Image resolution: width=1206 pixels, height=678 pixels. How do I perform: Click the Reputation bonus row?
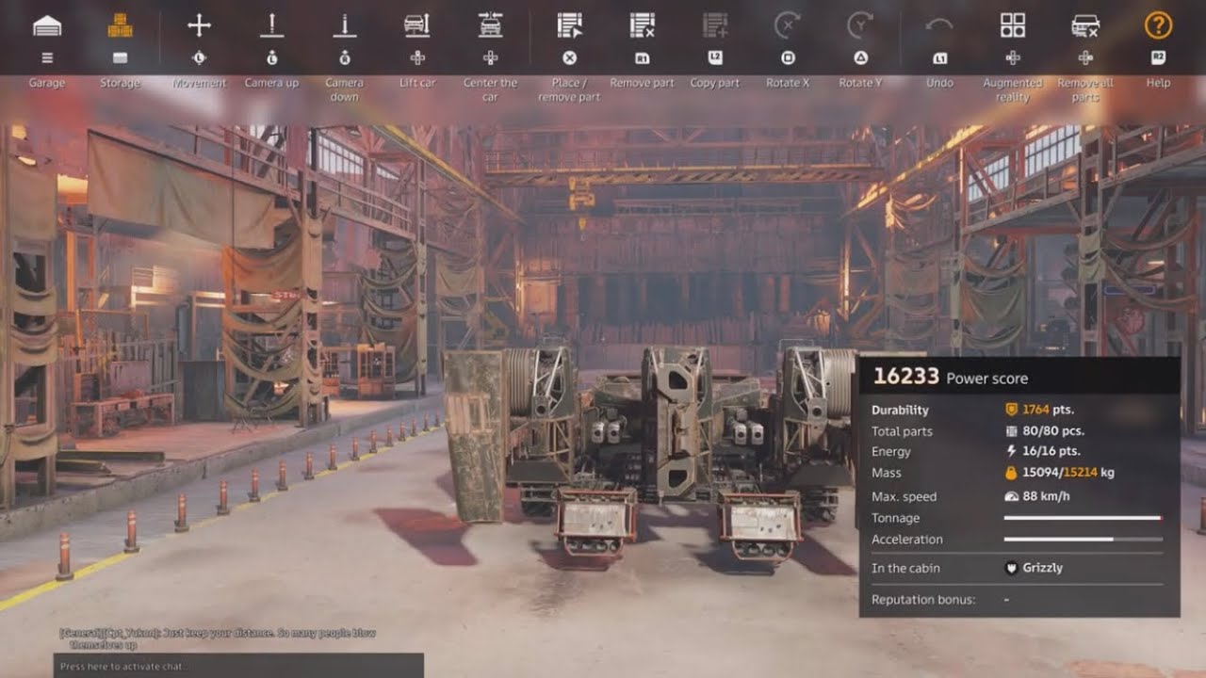point(1019,600)
